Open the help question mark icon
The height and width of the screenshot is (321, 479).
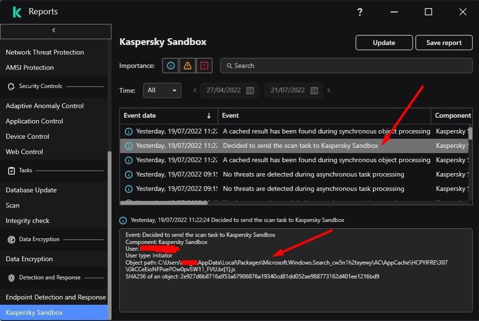(x=360, y=12)
